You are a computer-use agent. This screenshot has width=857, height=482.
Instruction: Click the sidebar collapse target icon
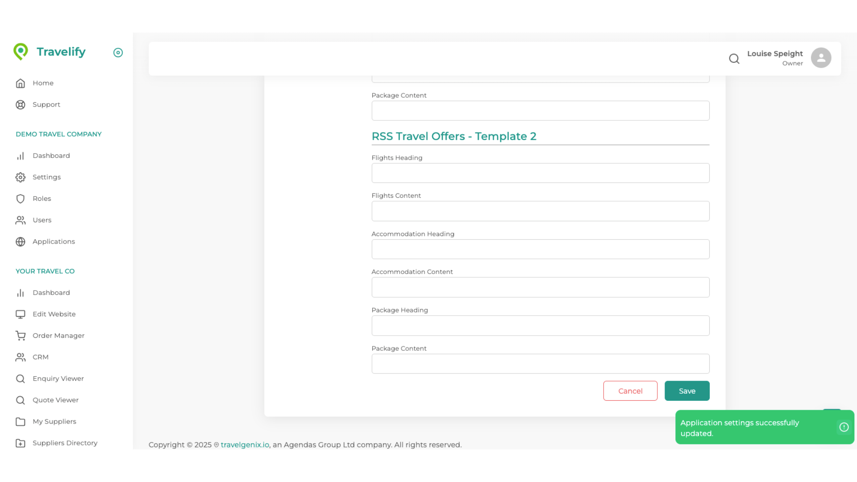tap(118, 53)
